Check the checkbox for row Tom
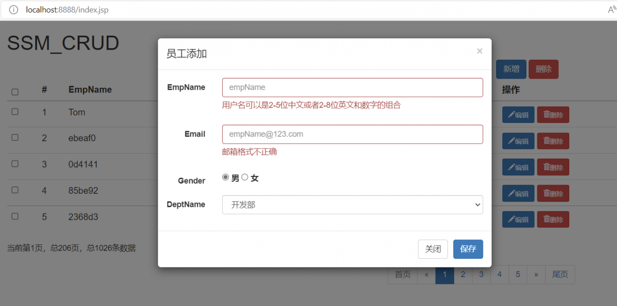617x306 pixels. 15,111
